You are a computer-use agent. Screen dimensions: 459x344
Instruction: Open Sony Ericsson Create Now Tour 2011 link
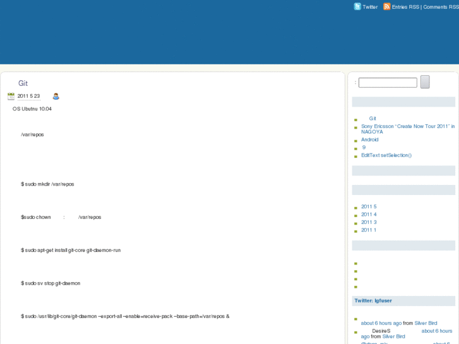(408, 129)
